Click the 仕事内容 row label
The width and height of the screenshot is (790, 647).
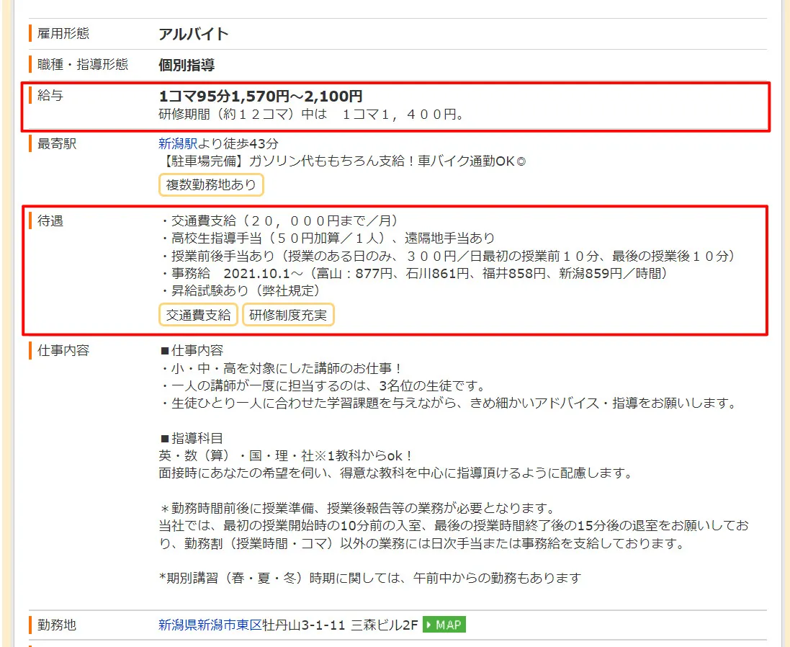pos(63,351)
